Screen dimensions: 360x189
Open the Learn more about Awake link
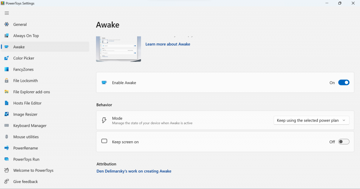tap(168, 44)
